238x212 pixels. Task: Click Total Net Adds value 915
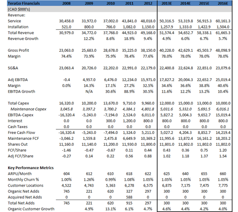tap(129, 203)
